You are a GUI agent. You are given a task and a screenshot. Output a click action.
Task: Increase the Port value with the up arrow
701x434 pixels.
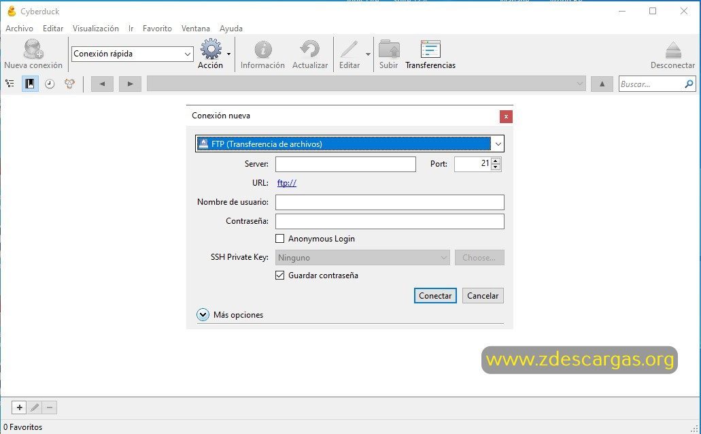(x=496, y=161)
